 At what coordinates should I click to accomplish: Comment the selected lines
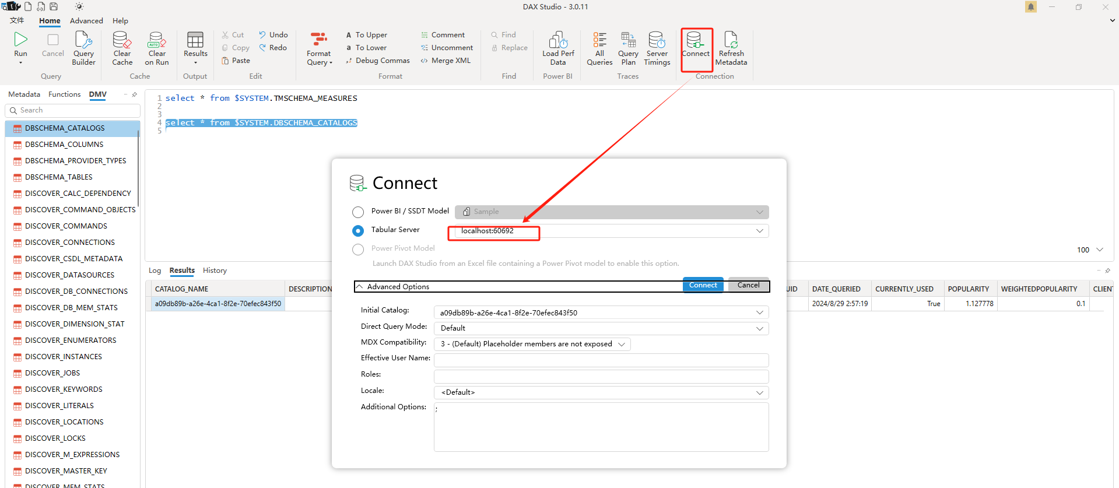point(443,35)
